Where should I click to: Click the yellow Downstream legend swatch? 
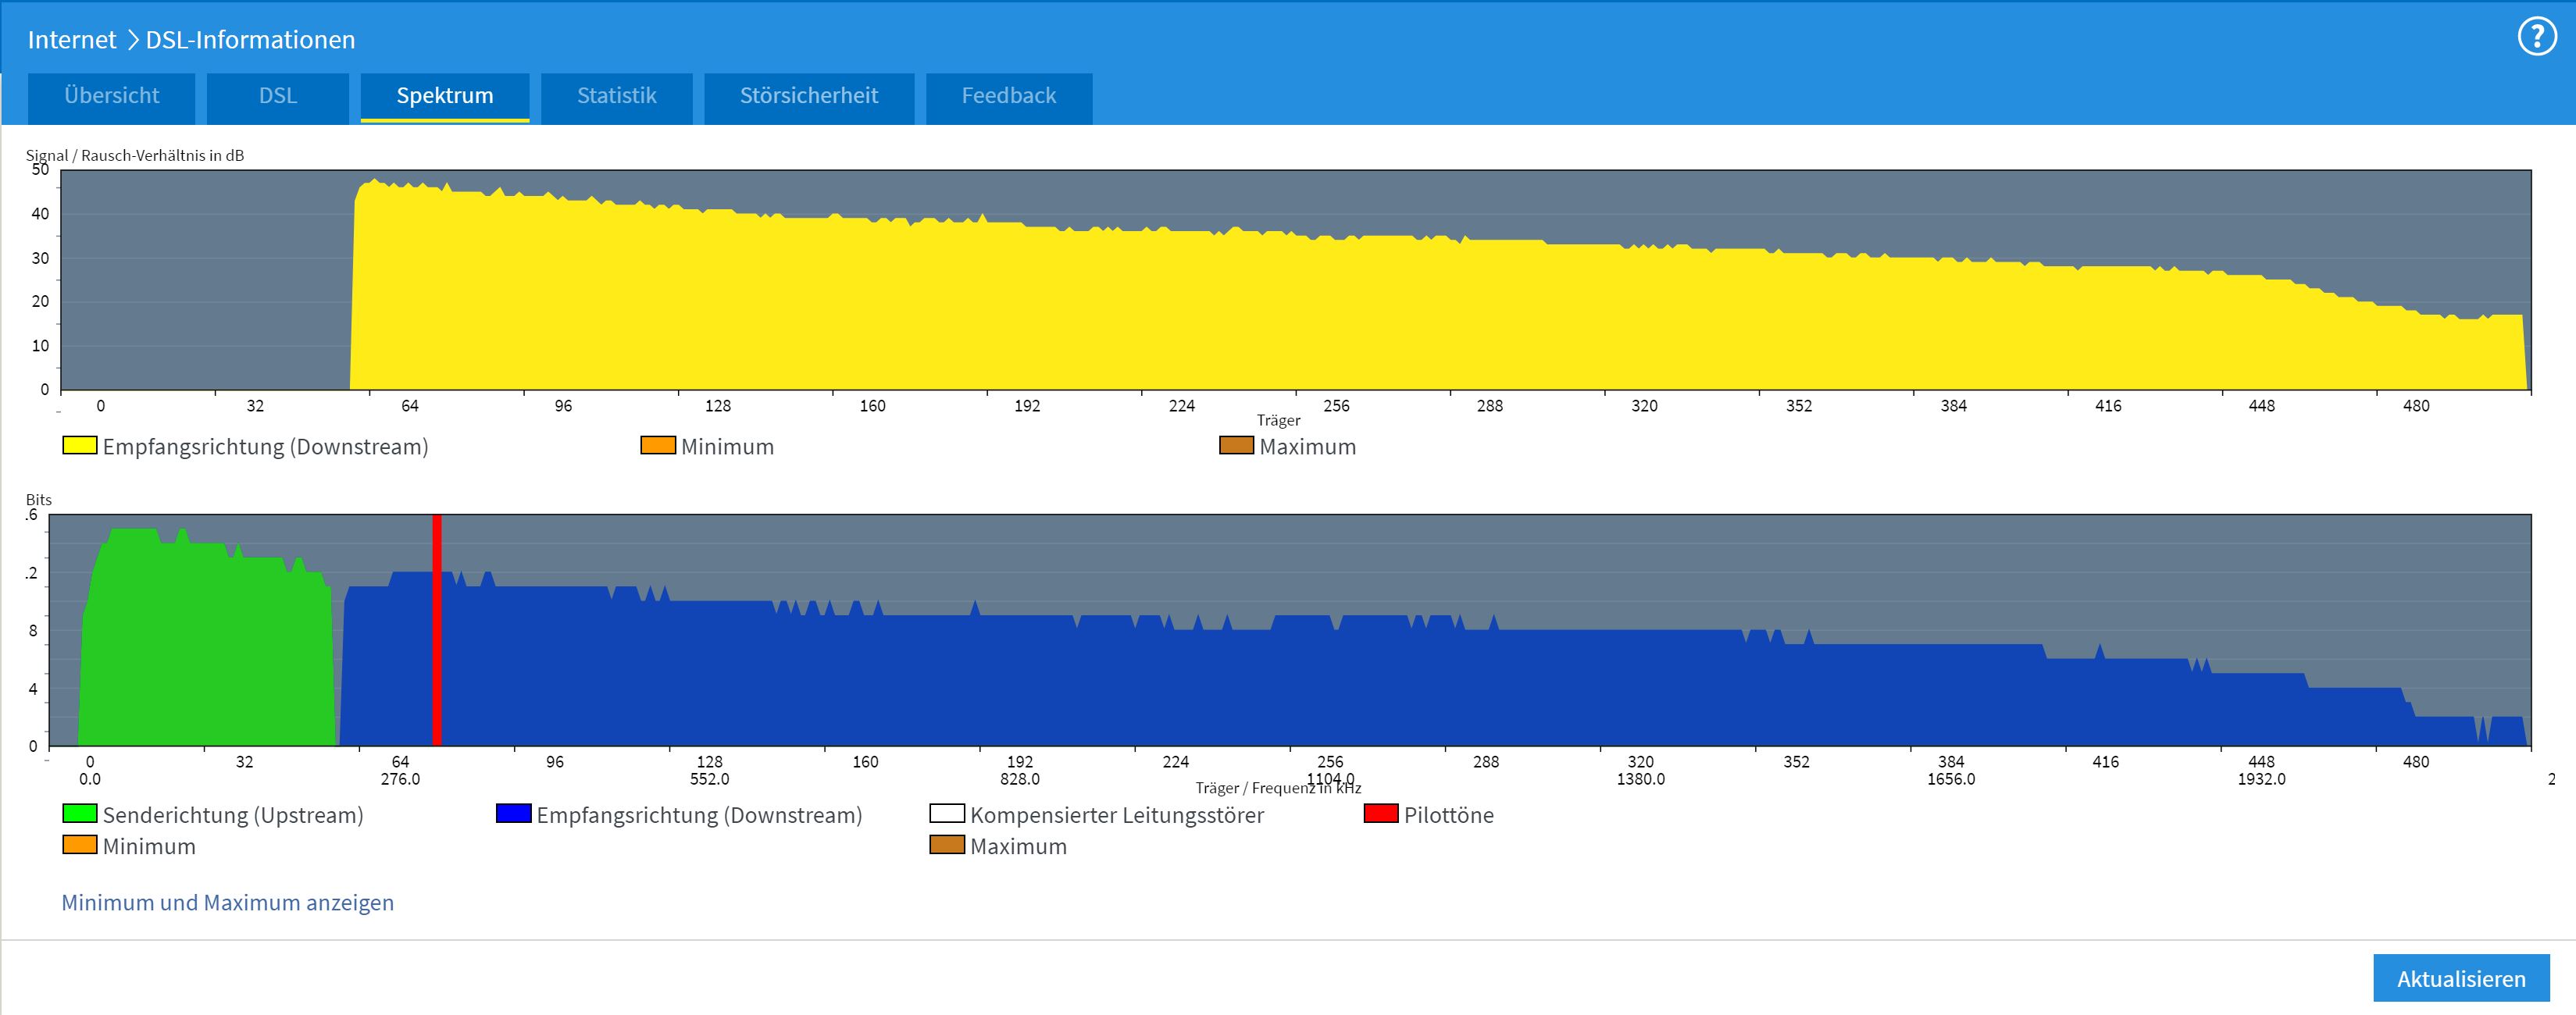click(80, 445)
